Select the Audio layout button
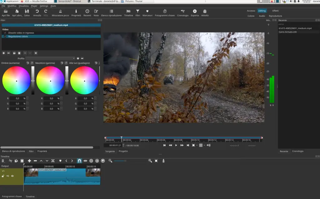This screenshot has width=320, height=199. point(262,16)
